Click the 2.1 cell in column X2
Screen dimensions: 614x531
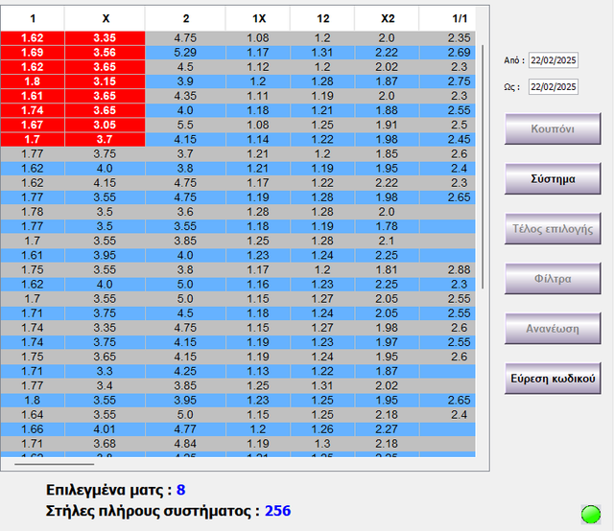pos(387,241)
